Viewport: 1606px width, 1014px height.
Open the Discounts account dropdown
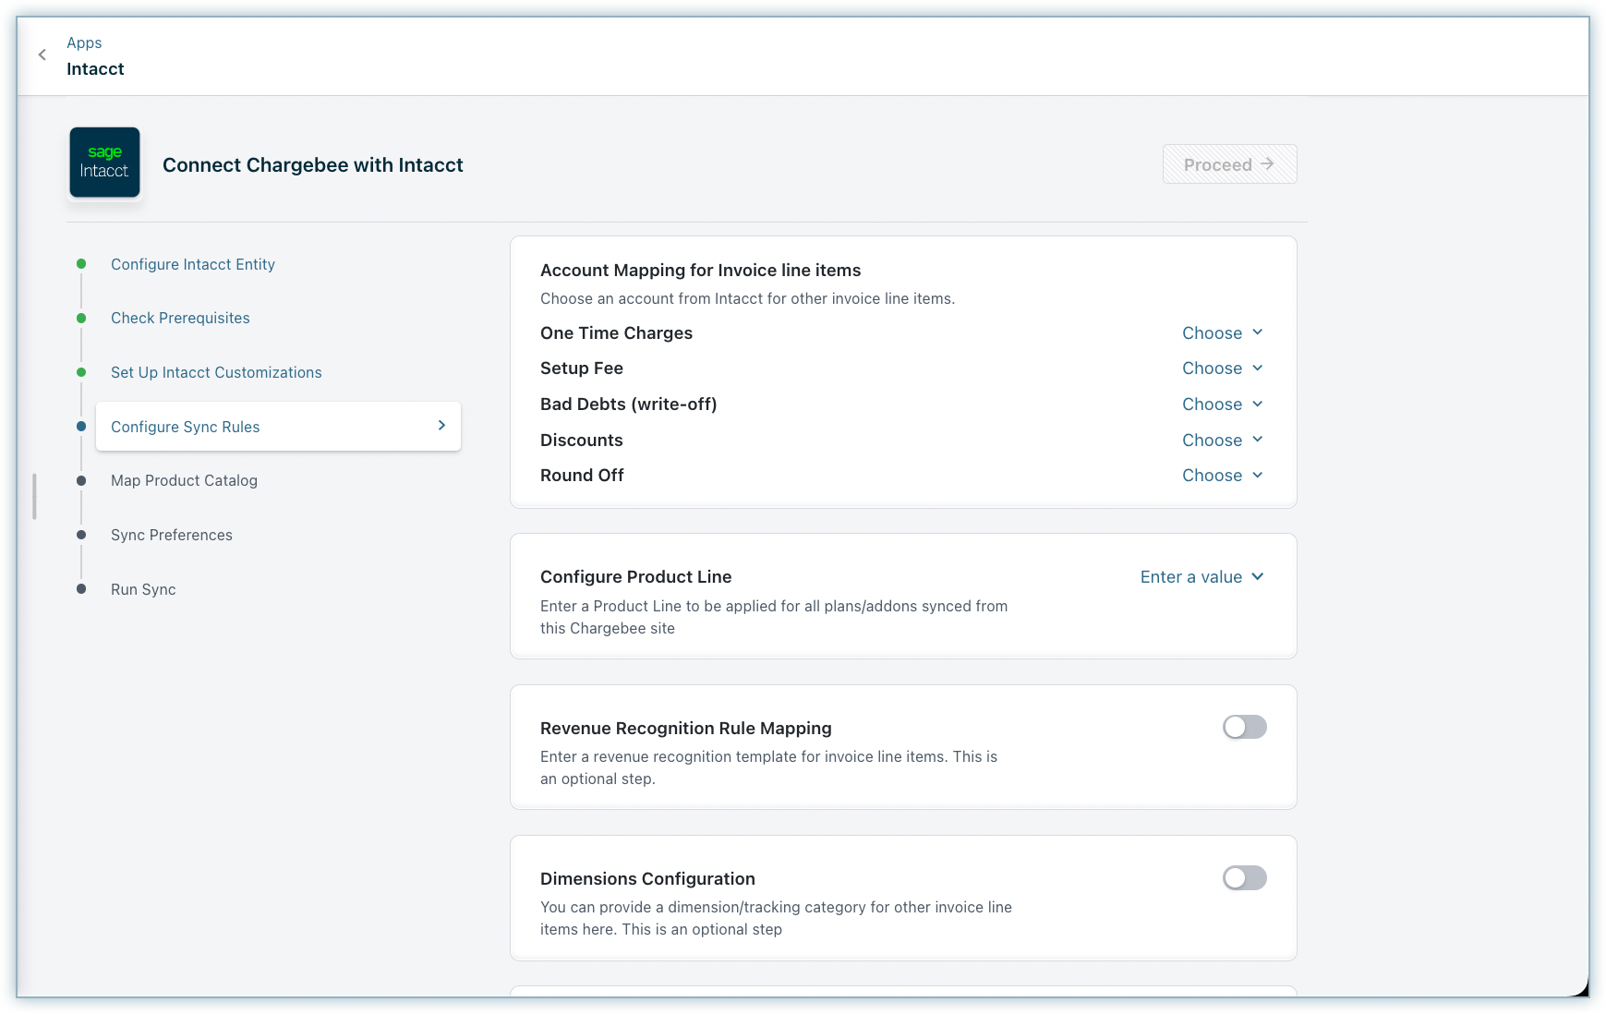[1222, 441]
